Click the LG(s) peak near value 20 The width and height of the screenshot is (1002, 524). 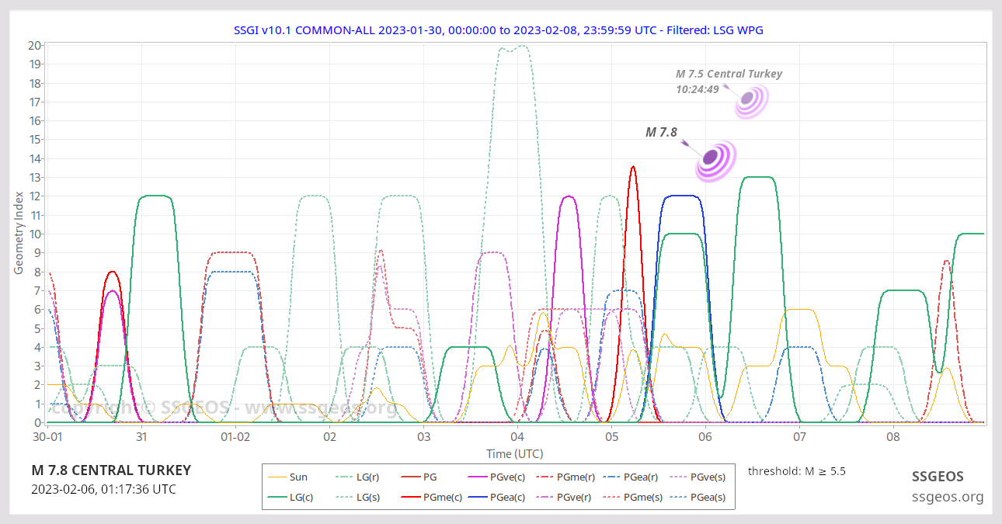pos(521,47)
